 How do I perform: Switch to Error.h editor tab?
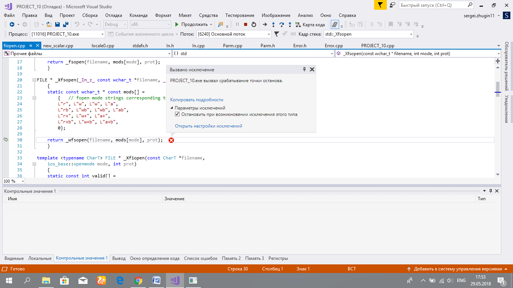[x=300, y=46]
